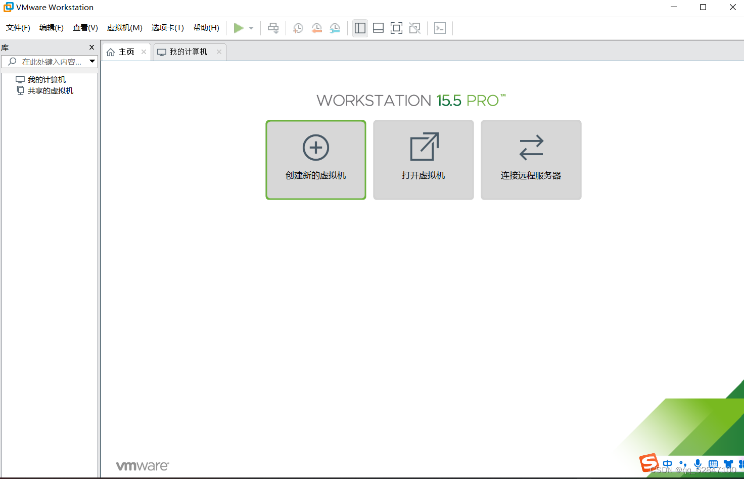Image resolution: width=744 pixels, height=479 pixels.
Task: Click Send Ctrl+Alt+Del toolbar icon
Action: [273, 28]
